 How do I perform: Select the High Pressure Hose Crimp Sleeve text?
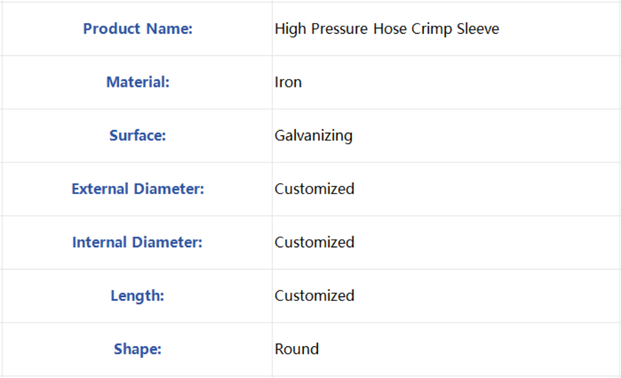387,29
